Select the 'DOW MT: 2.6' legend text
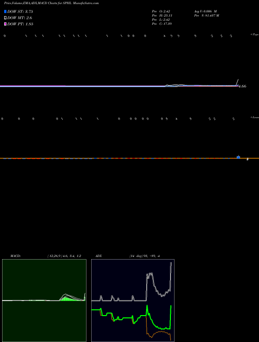Screen dimensions: 259x342 [20, 18]
